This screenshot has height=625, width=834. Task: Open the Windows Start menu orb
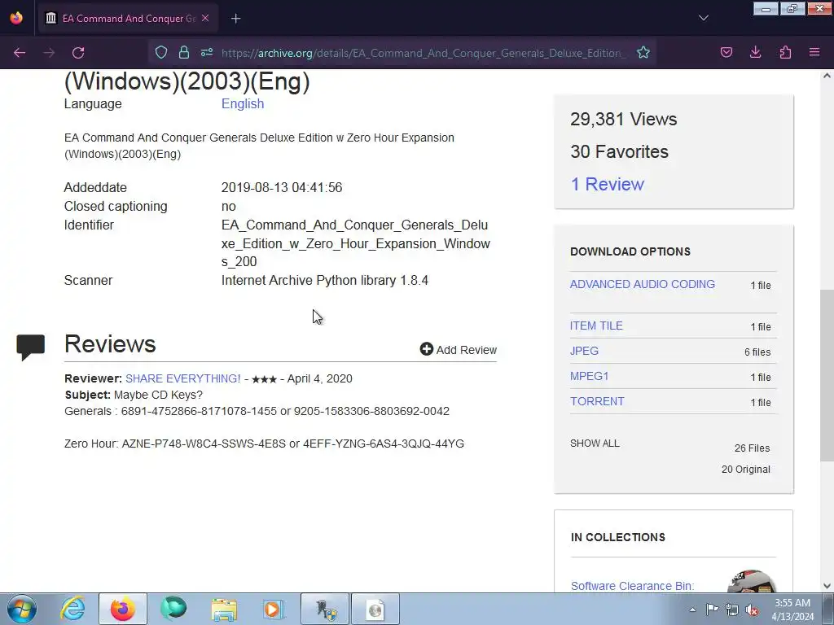coord(22,609)
